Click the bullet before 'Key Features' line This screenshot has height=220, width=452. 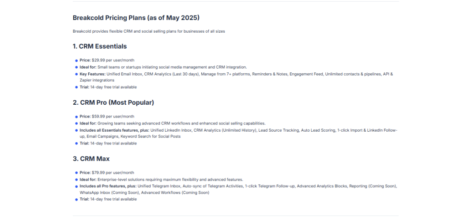[x=76, y=74]
